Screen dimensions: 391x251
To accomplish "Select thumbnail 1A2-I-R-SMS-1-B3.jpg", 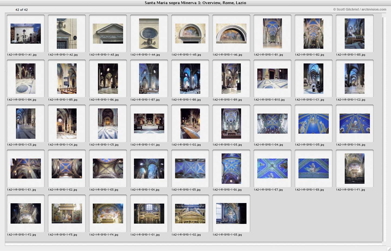I will tap(355, 34).
